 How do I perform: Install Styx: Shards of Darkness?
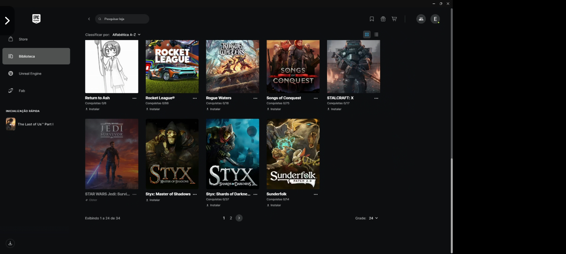tap(213, 205)
